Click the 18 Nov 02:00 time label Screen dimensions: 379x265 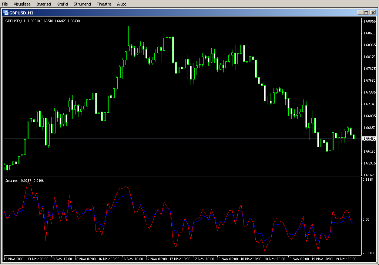coord(228,259)
